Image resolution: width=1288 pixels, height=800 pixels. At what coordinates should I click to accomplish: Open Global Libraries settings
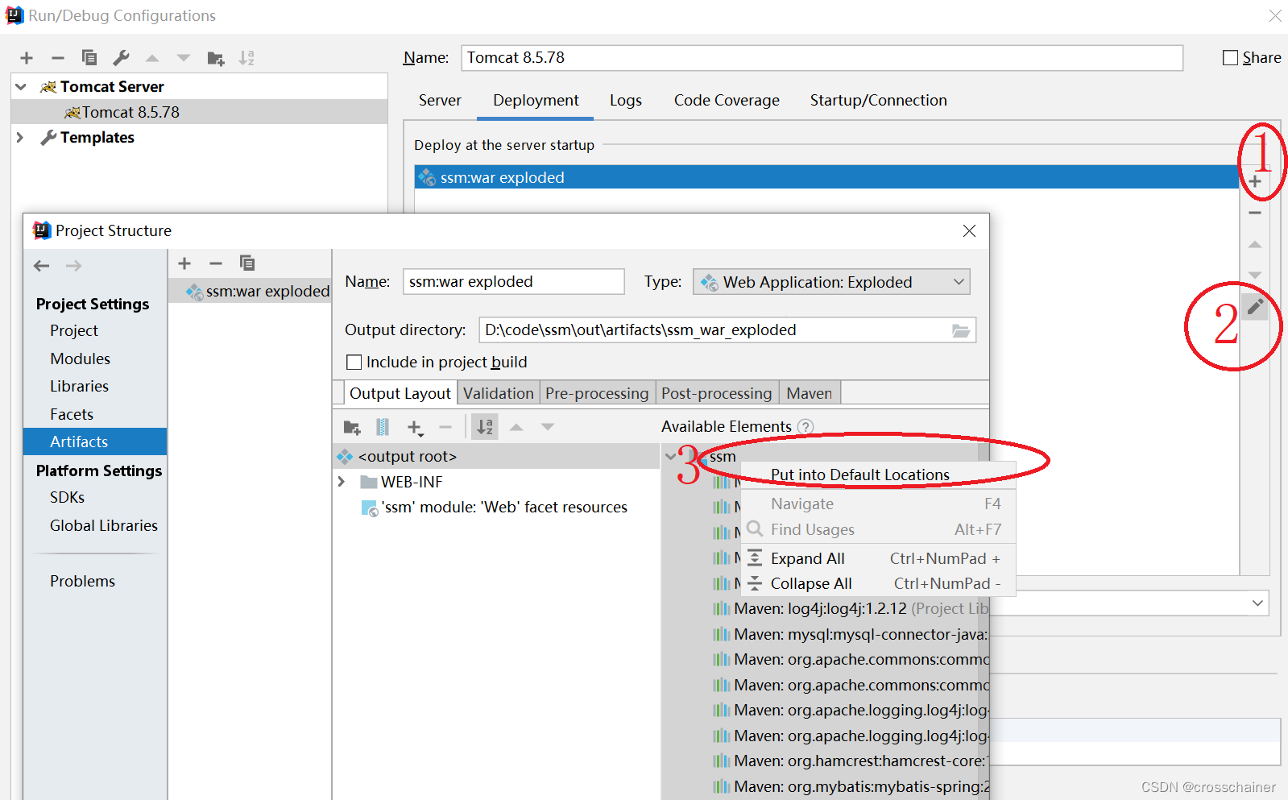click(x=104, y=525)
